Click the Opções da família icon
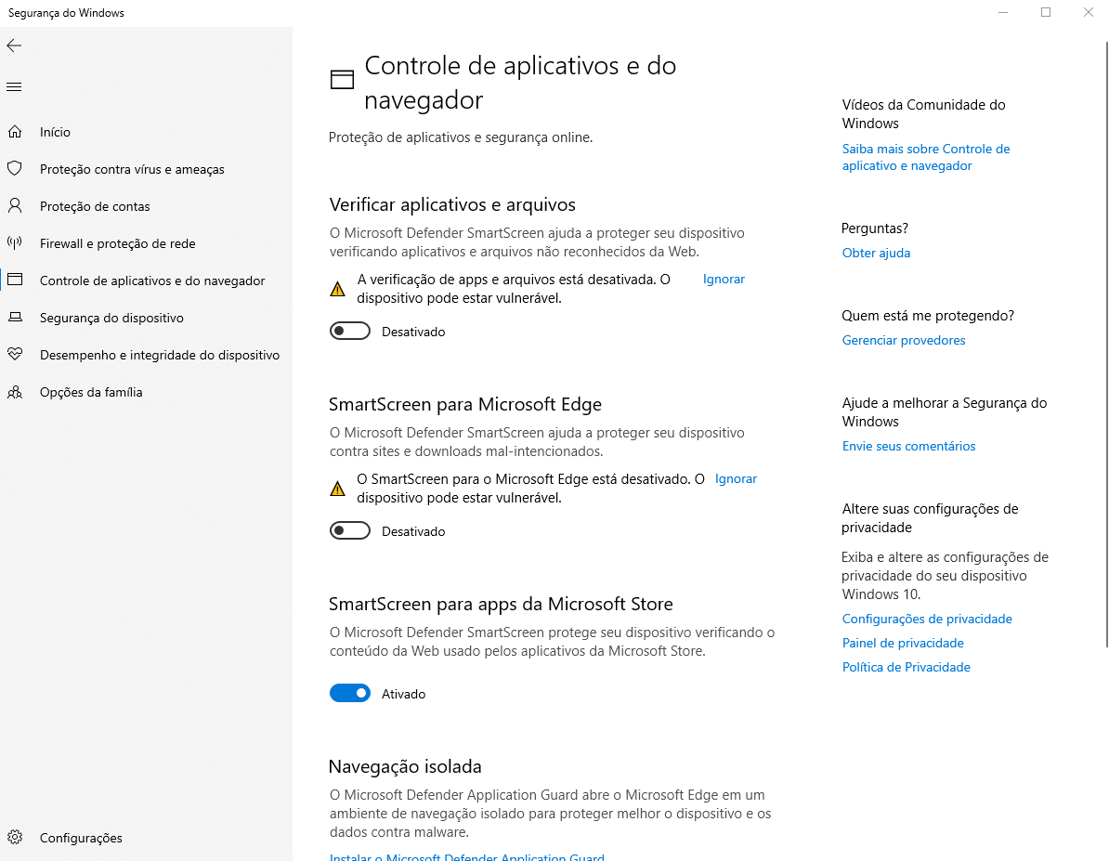The width and height of the screenshot is (1109, 861). [15, 392]
